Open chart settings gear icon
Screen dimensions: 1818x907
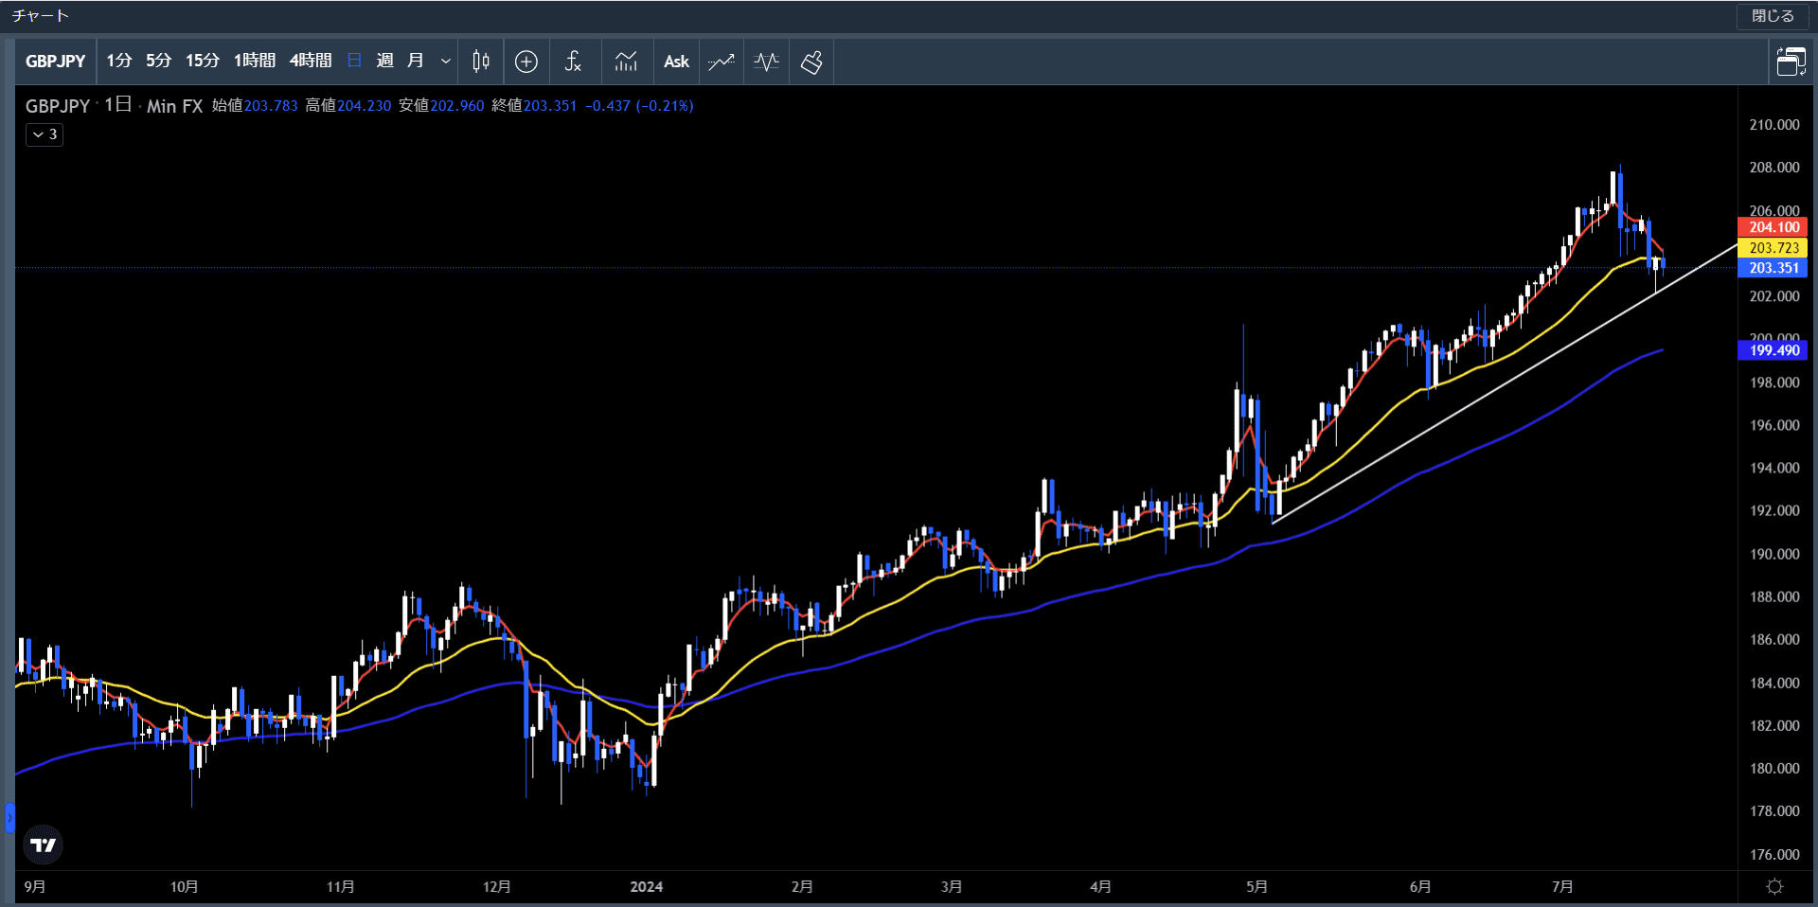coord(1775,886)
